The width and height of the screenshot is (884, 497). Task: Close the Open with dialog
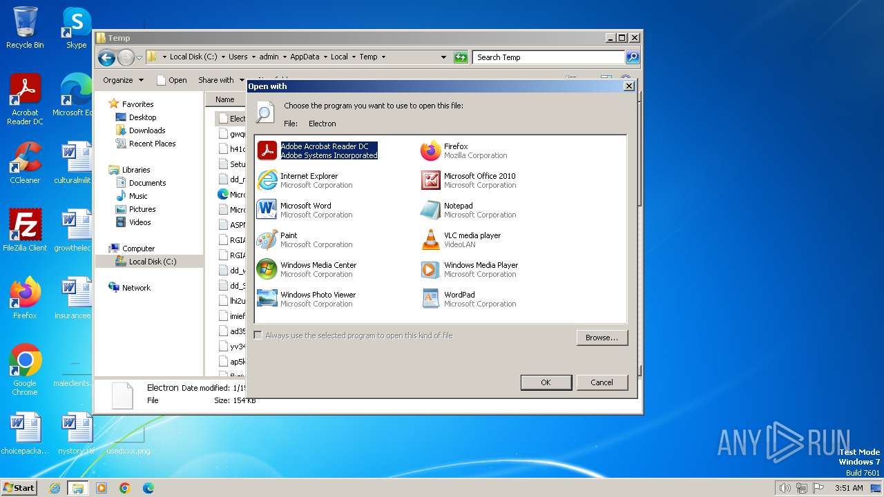click(628, 86)
